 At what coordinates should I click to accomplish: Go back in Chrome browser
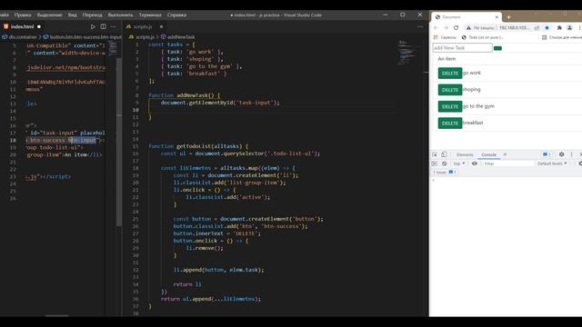(x=436, y=28)
